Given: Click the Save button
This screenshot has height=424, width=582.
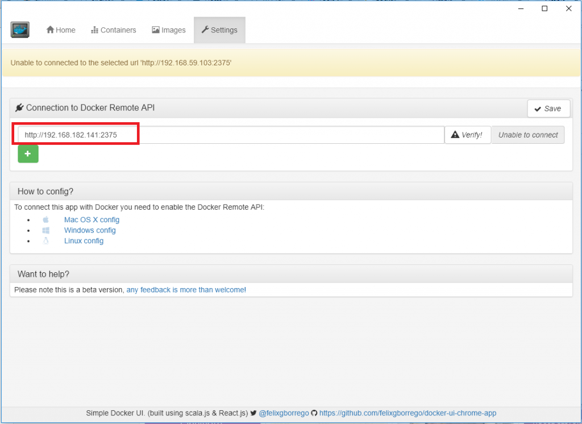Looking at the screenshot, I should 548,109.
